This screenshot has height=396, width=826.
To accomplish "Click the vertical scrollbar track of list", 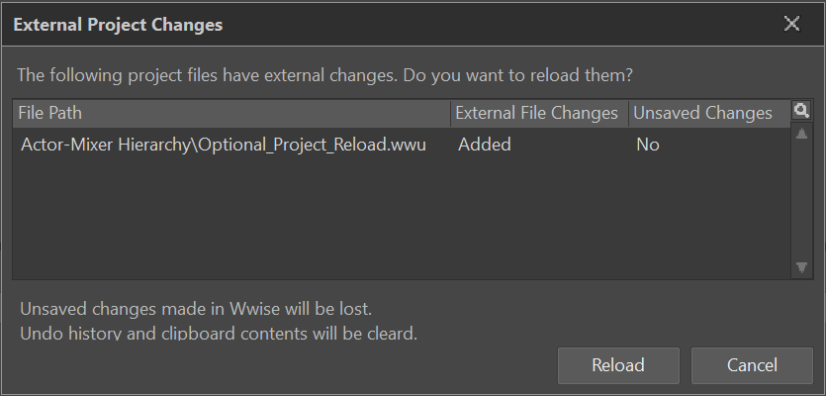I will click(x=802, y=200).
